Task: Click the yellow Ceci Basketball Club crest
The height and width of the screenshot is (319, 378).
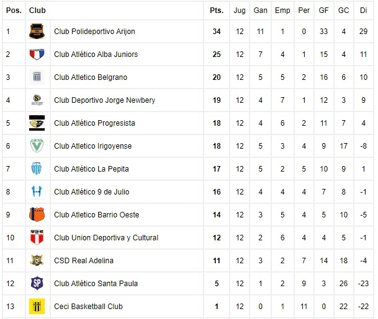Action: point(37,306)
